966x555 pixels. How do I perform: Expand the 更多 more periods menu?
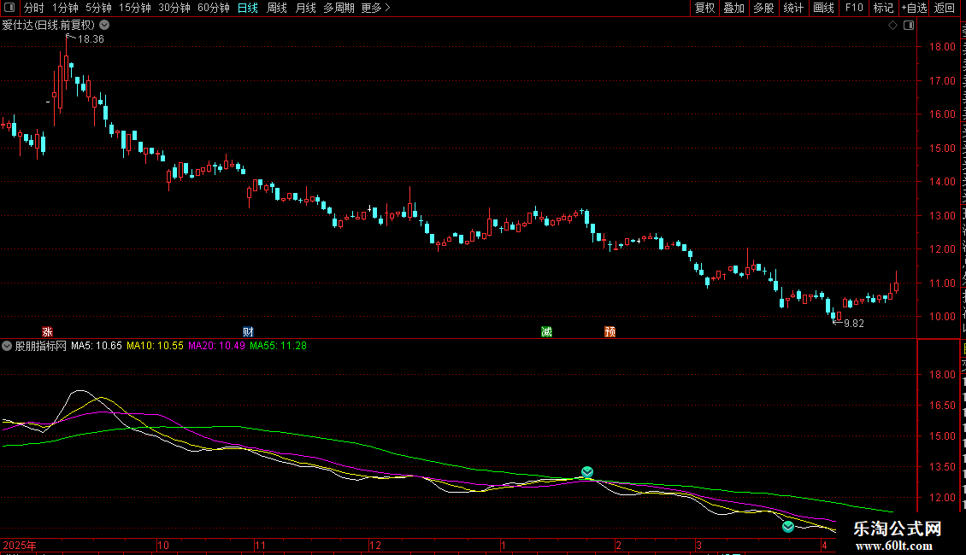(375, 8)
